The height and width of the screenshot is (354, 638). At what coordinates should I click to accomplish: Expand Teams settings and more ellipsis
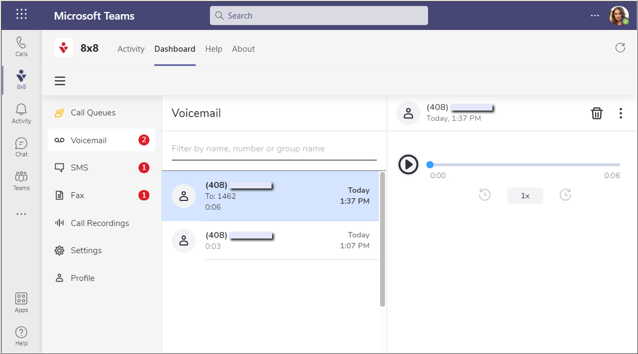595,16
